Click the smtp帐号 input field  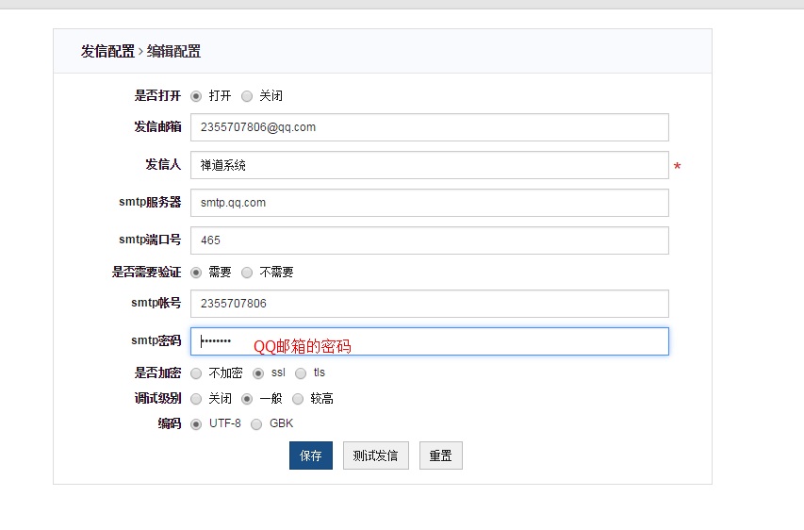click(429, 304)
